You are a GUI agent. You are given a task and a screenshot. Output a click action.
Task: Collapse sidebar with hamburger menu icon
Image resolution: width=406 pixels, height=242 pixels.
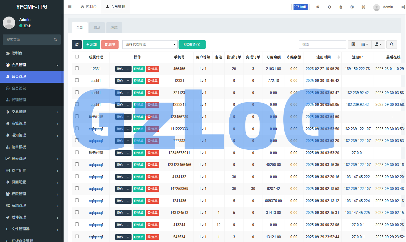[70, 7]
